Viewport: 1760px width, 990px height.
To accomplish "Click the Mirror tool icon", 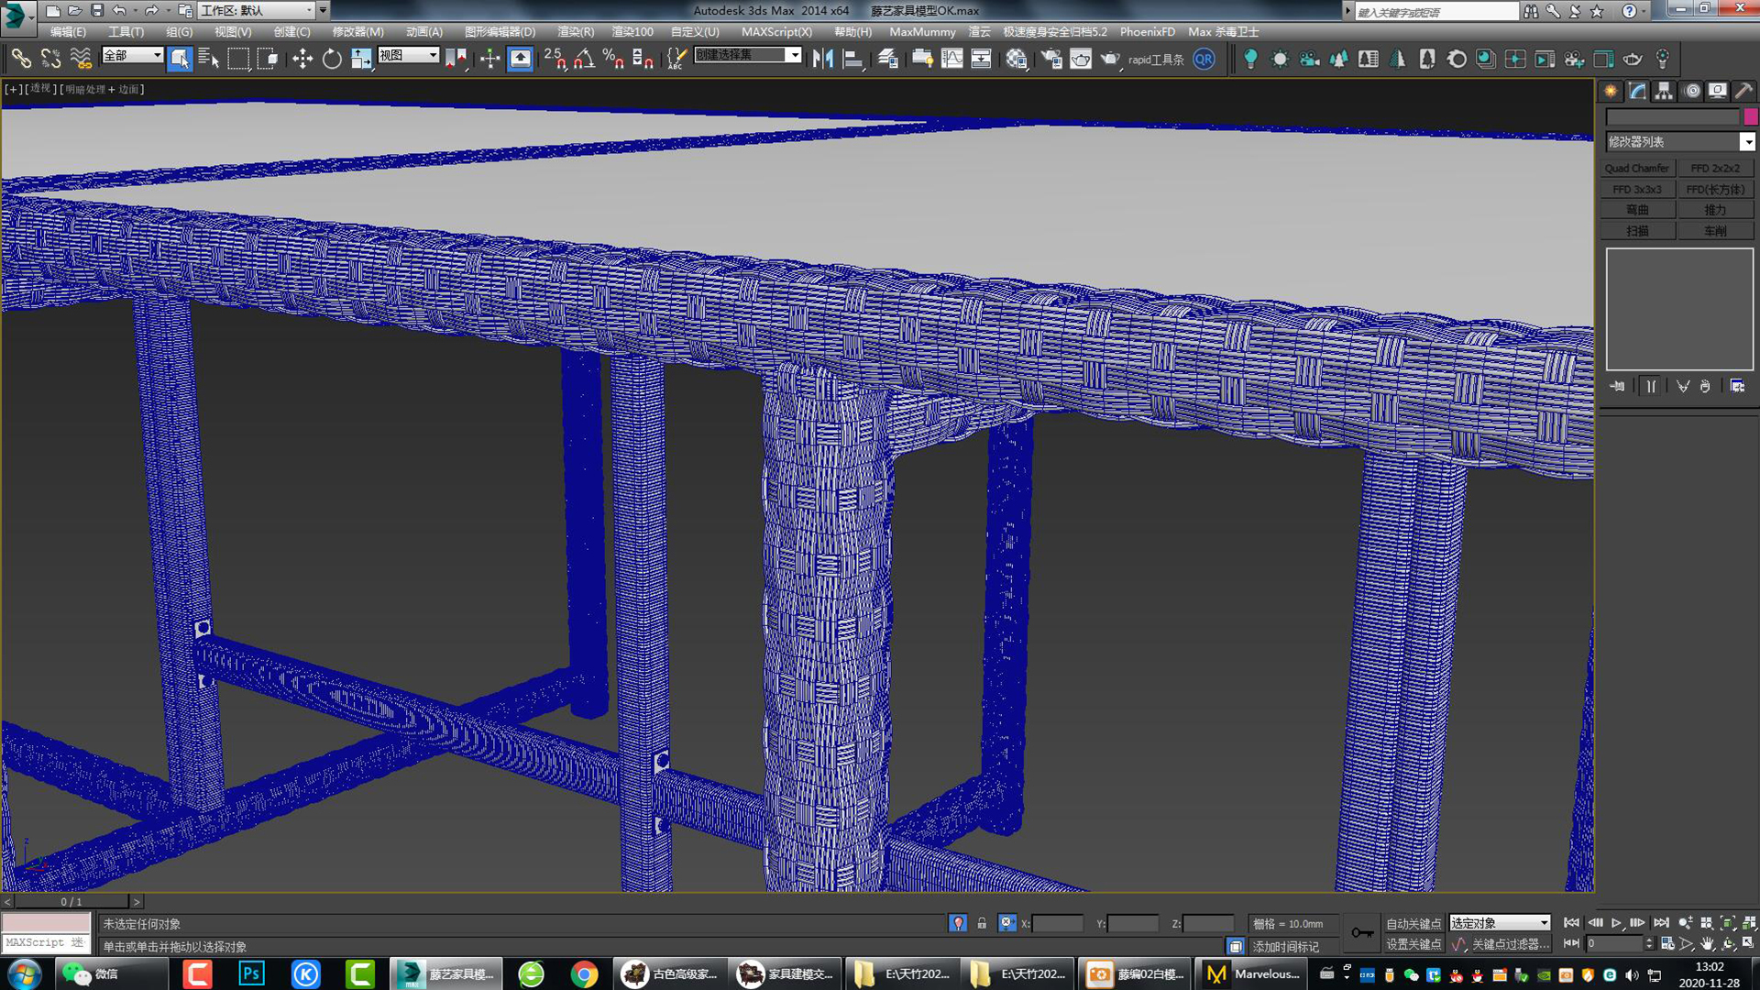I will click(822, 60).
